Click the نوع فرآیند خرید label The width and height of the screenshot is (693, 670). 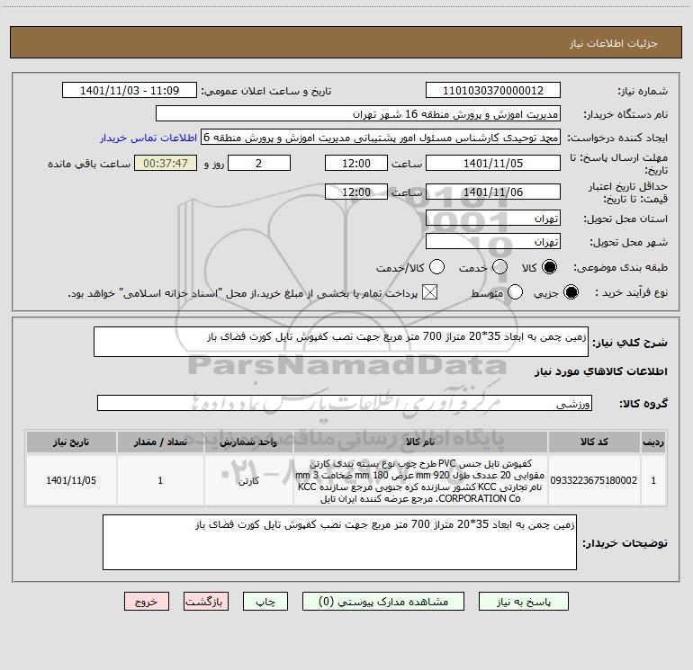(632, 293)
